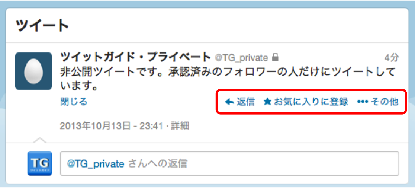Click the three-dots more icon
Viewport: 415px width, 188px height.
363,102
